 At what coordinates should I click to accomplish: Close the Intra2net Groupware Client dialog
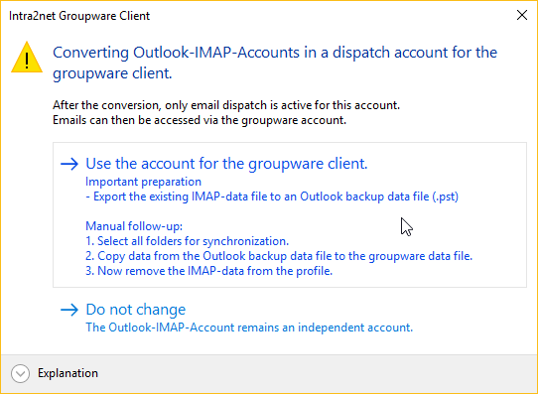[x=522, y=15]
